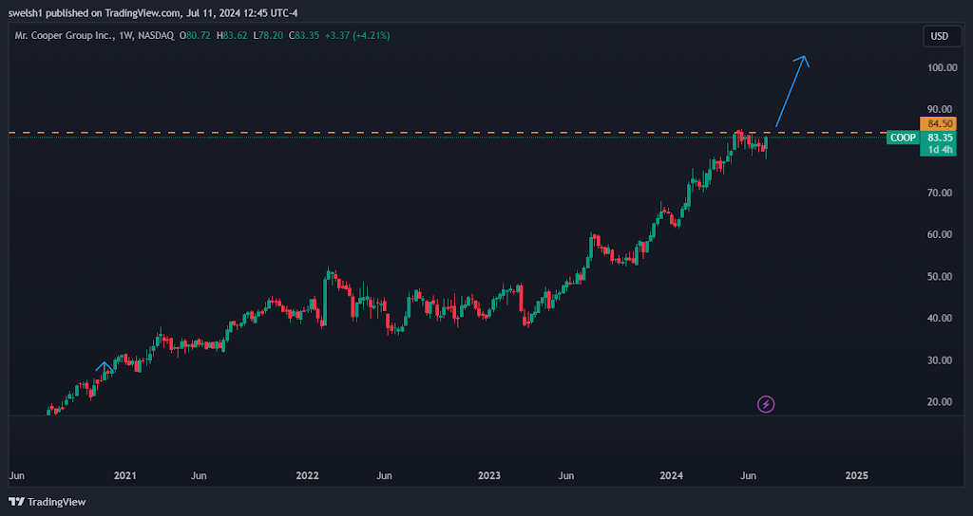Click the +3.37 (+4.21%) change value

pos(357,36)
